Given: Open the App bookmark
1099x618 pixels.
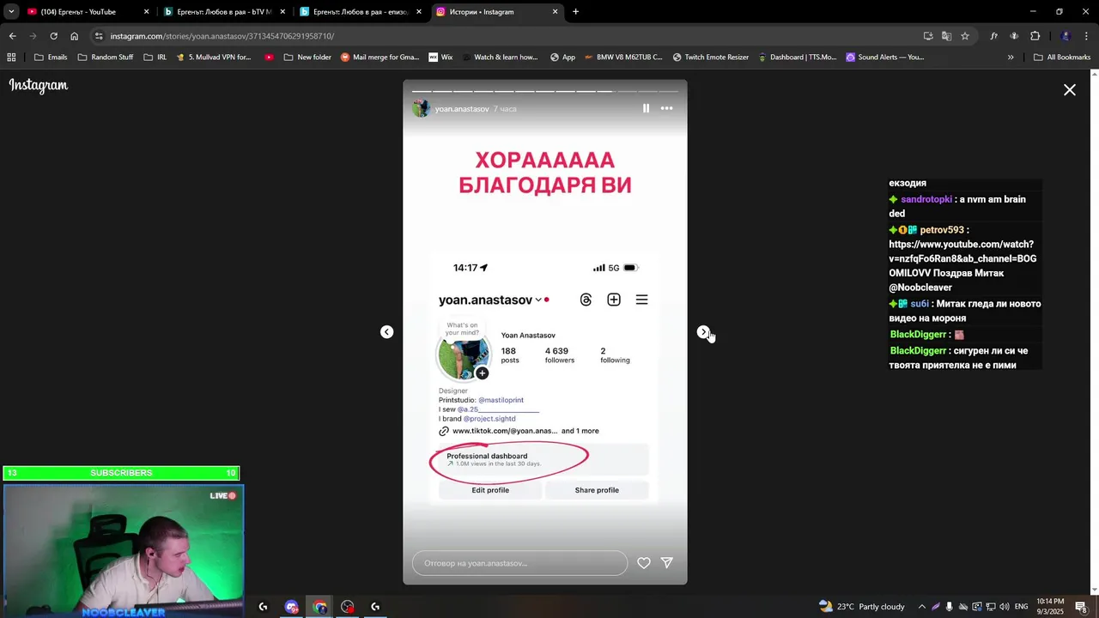Looking at the screenshot, I should click(x=562, y=58).
